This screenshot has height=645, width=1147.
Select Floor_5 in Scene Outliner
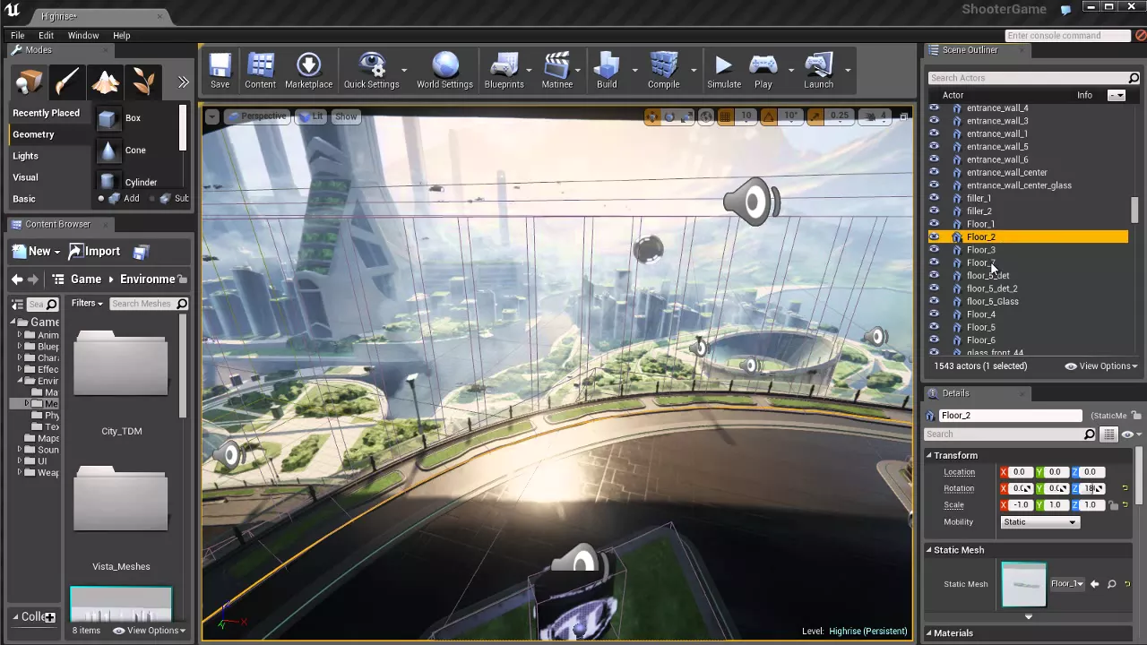pyautogui.click(x=980, y=327)
